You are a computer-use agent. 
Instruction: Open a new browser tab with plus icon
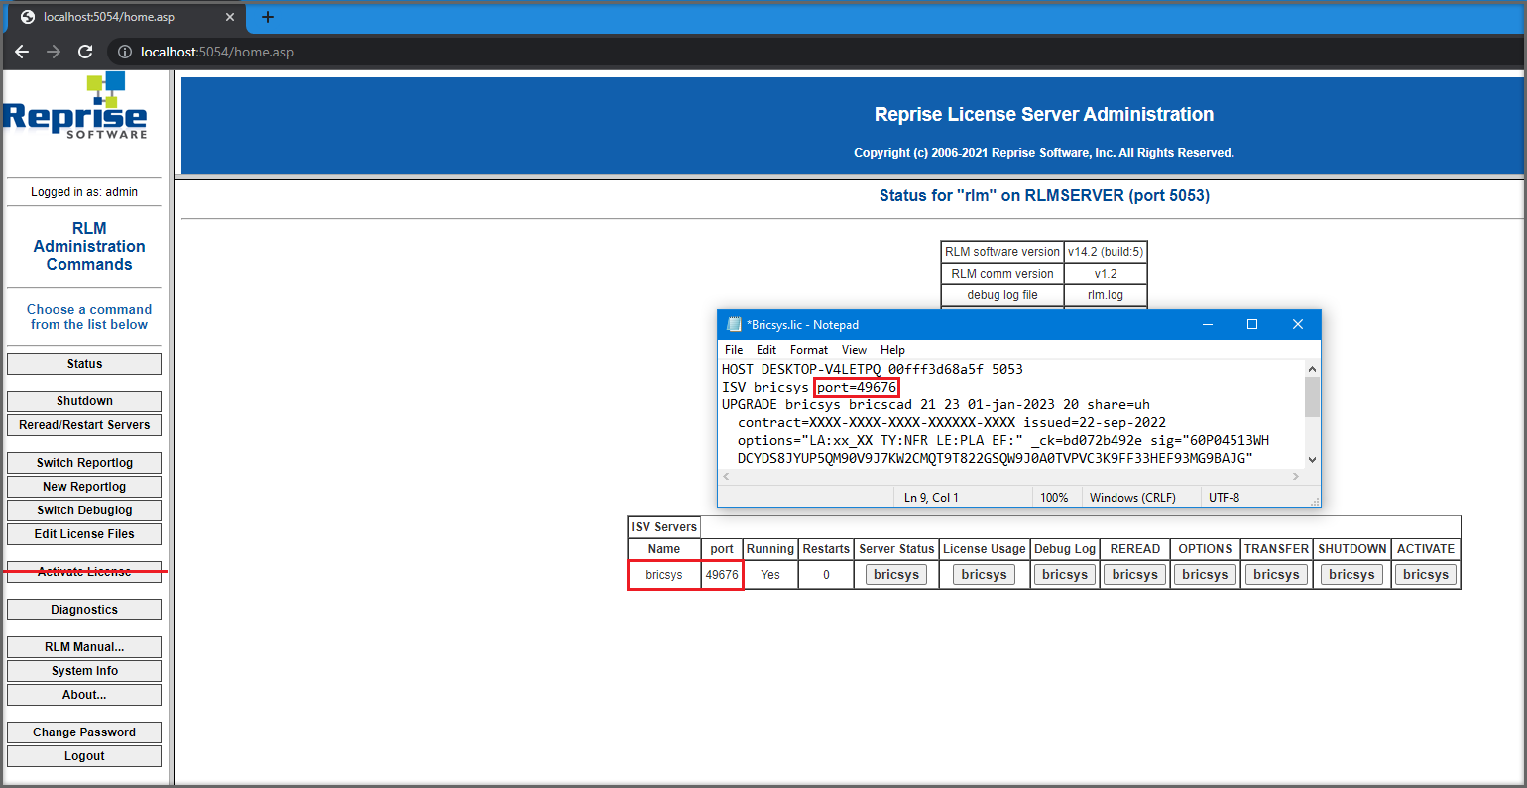pyautogui.click(x=267, y=17)
